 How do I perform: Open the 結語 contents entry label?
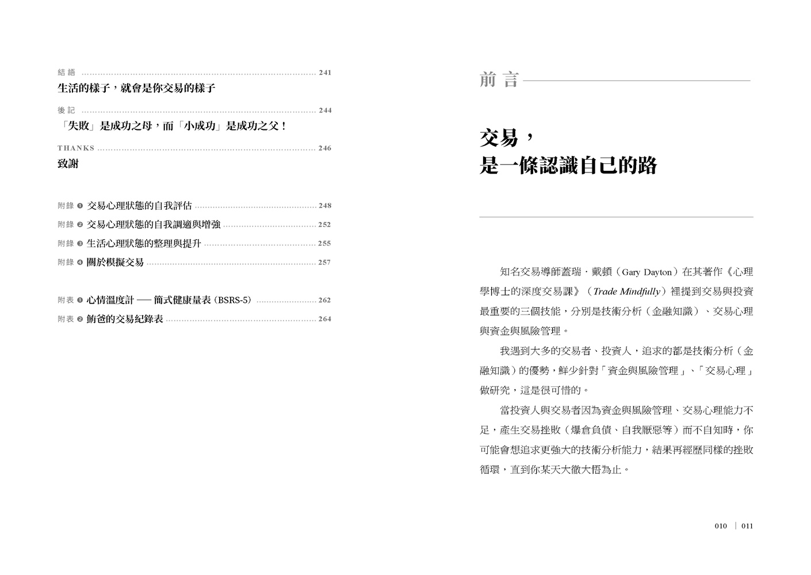tap(67, 73)
